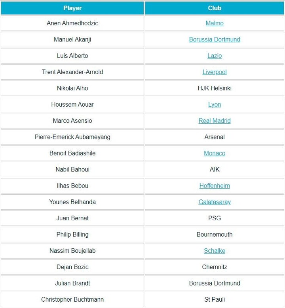The width and height of the screenshot is (285, 308).
Task: Click the Schalke club link
Action: point(215,251)
